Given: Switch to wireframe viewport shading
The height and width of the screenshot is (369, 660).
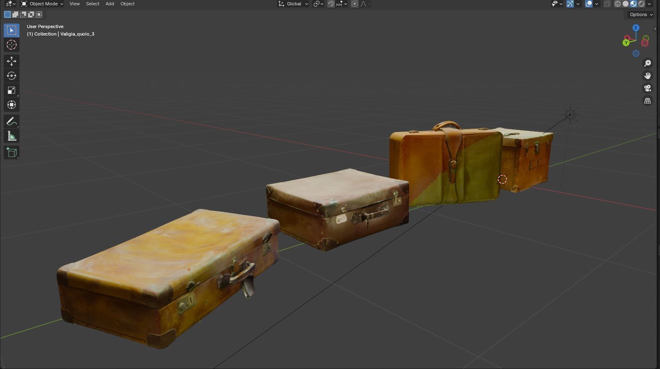Looking at the screenshot, I should click(x=618, y=4).
